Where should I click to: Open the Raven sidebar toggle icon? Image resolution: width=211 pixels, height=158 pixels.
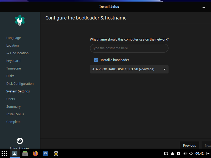tap(208, 154)
